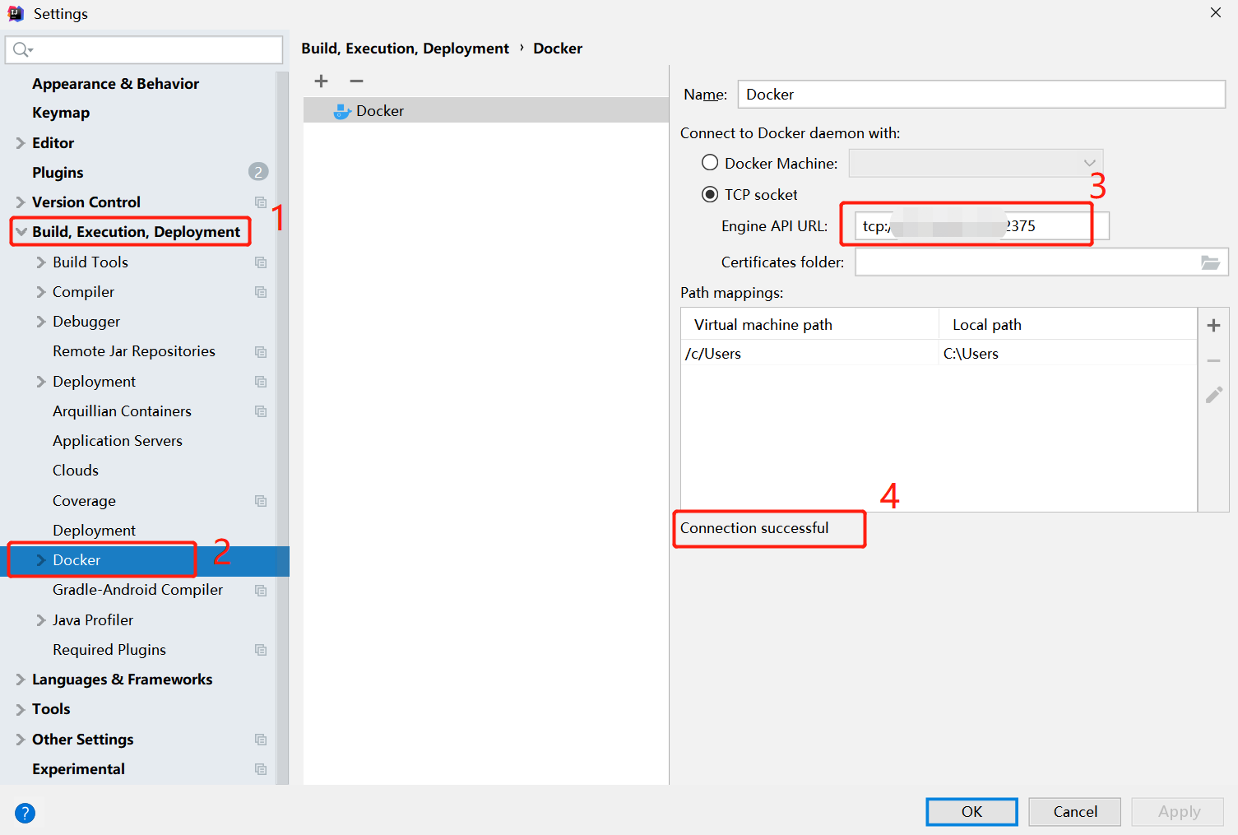Screen dimensions: 1238x835
Task: Click the Cancel button
Action: tap(1075, 812)
